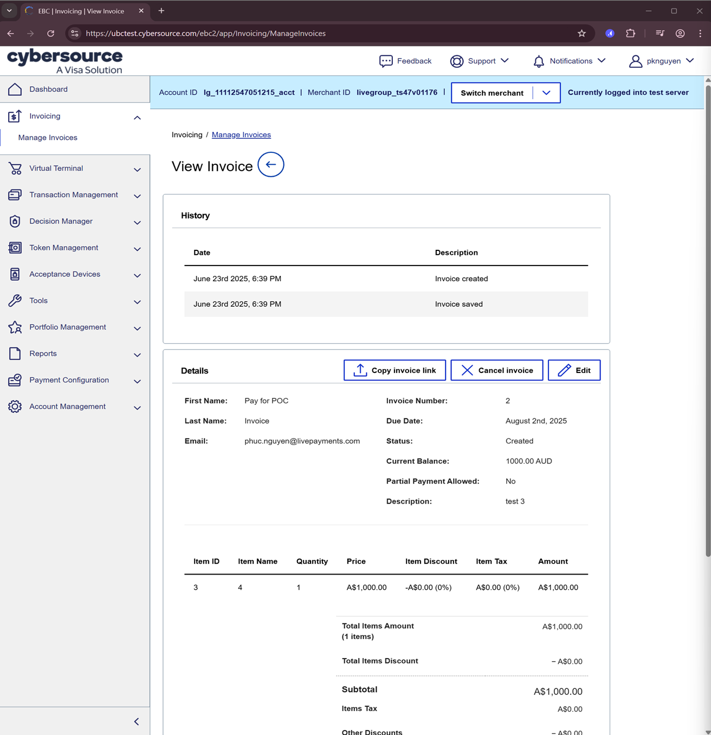
Task: Click the Dashboard home icon
Action: (15, 89)
